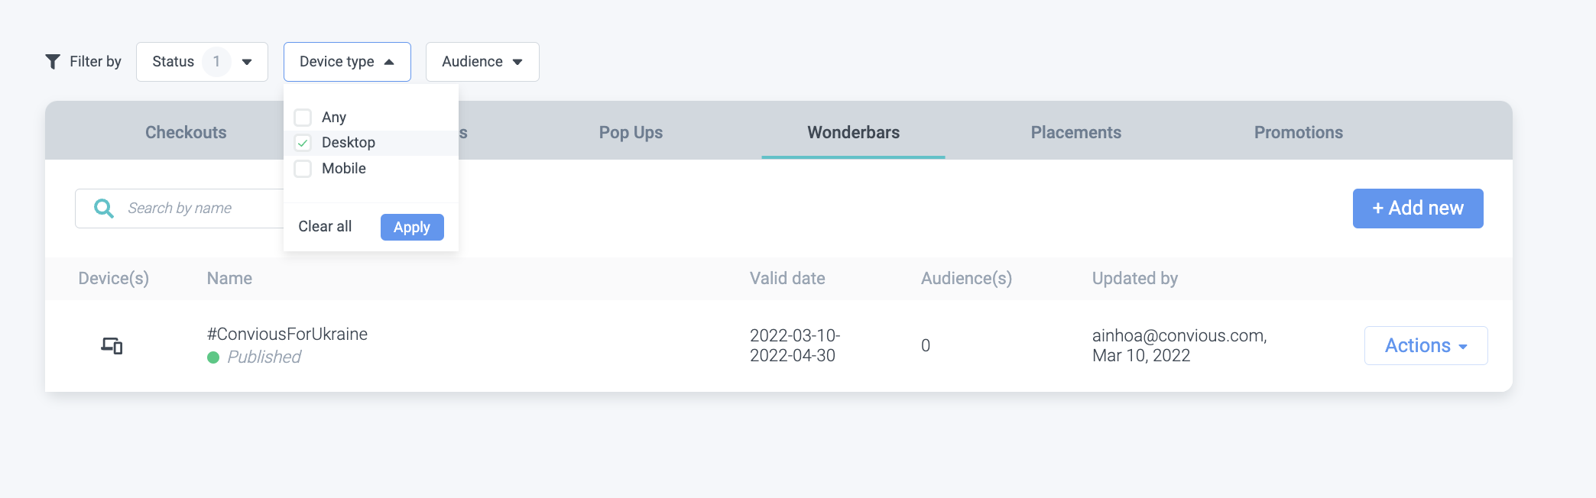This screenshot has height=498, width=1596.
Task: Click the Status filter count badge
Action: pyautogui.click(x=216, y=62)
